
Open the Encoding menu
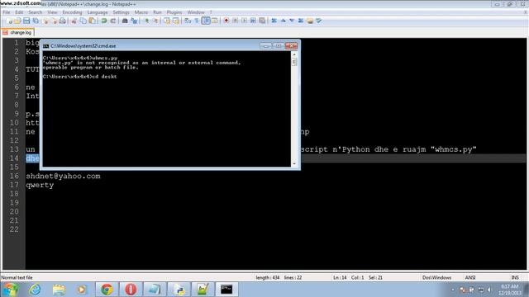[72, 12]
